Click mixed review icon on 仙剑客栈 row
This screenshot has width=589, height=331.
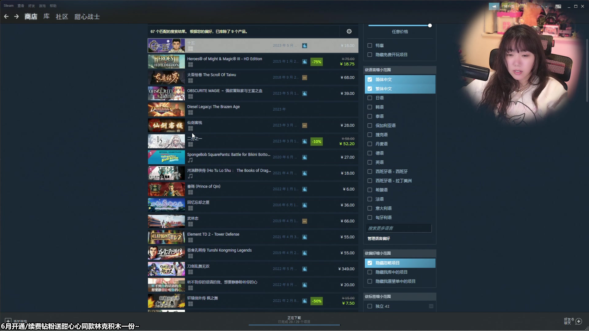tap(305, 125)
